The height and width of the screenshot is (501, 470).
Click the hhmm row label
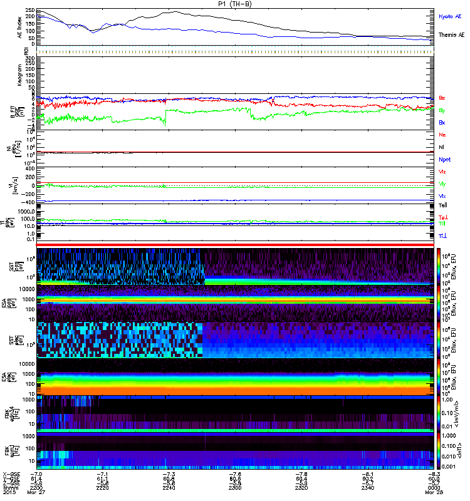11,488
